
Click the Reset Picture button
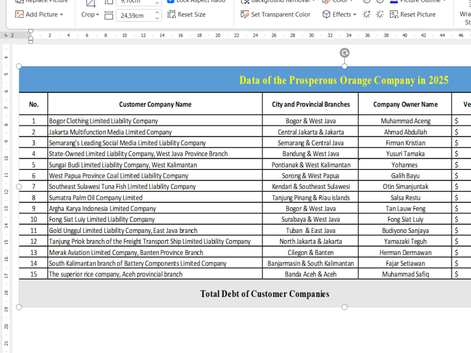413,15
